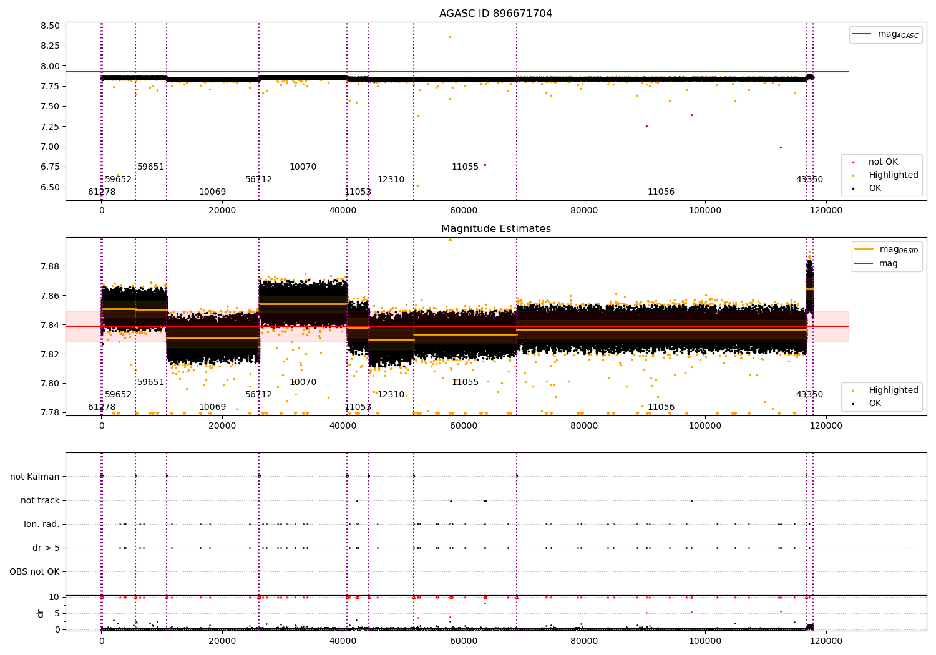Click the 10 tick label on dr axis
This screenshot has width=936, height=655.
55,597
